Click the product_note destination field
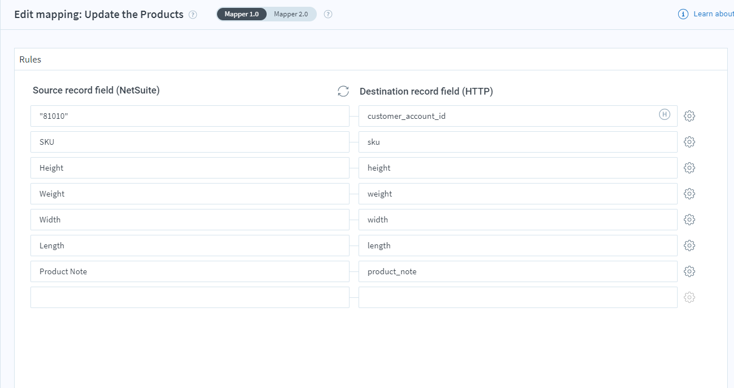The image size is (734, 388). (518, 271)
